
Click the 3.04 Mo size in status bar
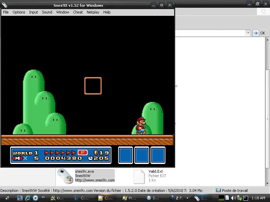[x=196, y=191]
